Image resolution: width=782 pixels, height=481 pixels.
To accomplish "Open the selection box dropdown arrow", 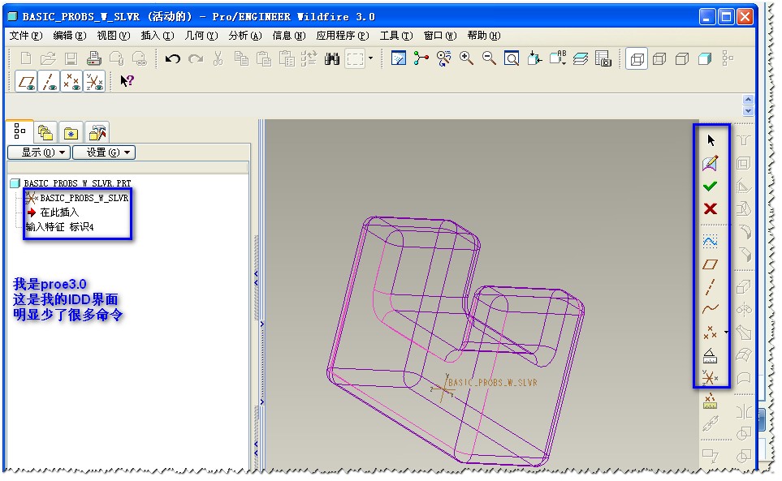I will 370,58.
